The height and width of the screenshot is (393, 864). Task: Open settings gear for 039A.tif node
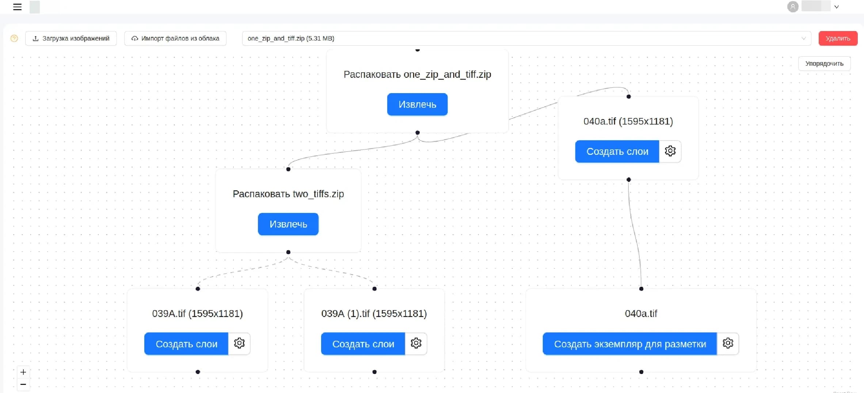pyautogui.click(x=239, y=343)
